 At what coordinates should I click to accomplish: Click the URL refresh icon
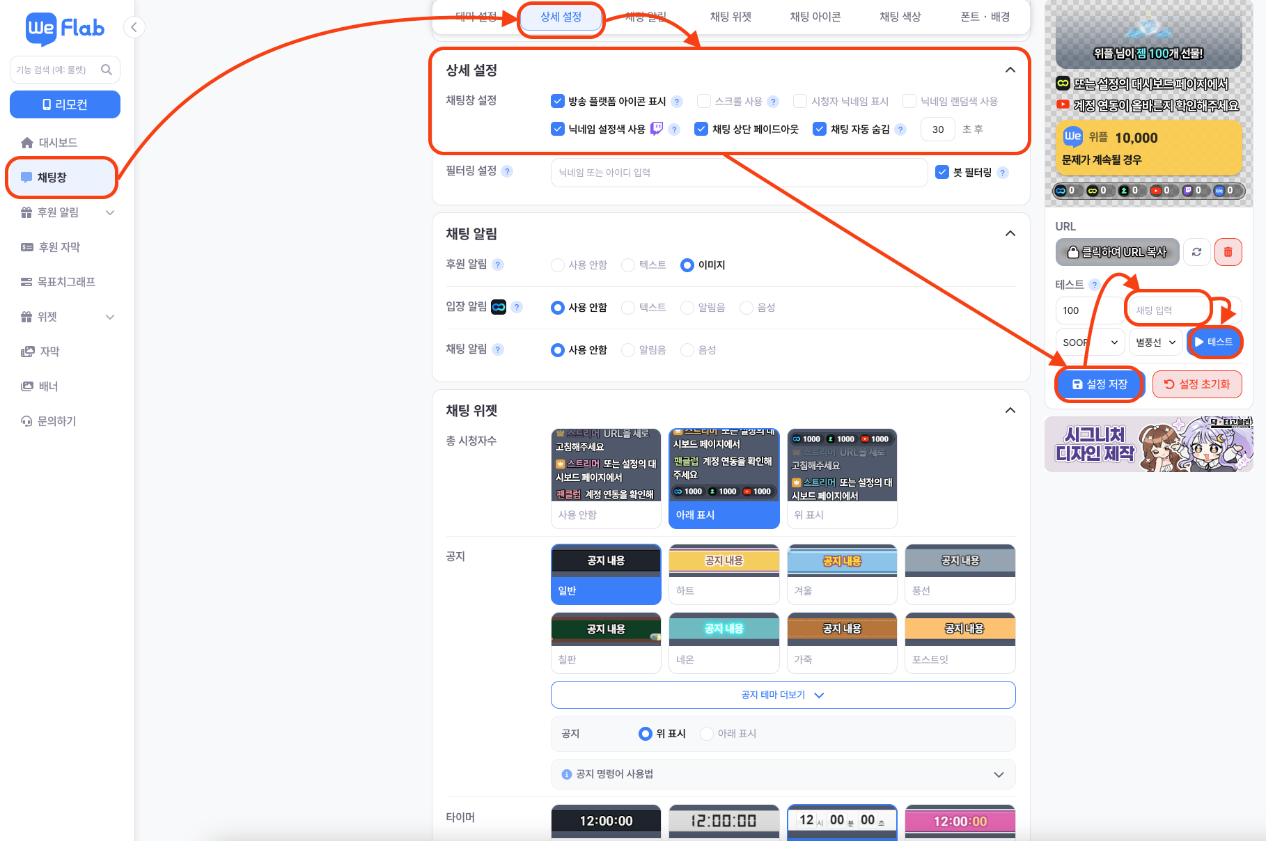1196,252
